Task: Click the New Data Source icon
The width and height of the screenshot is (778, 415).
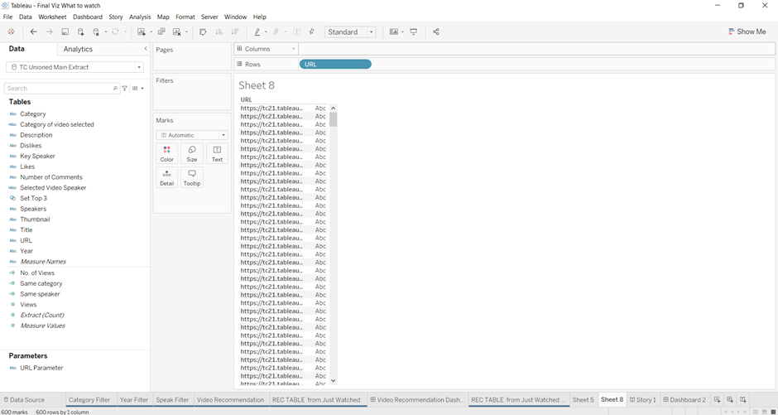Action: coord(80,31)
